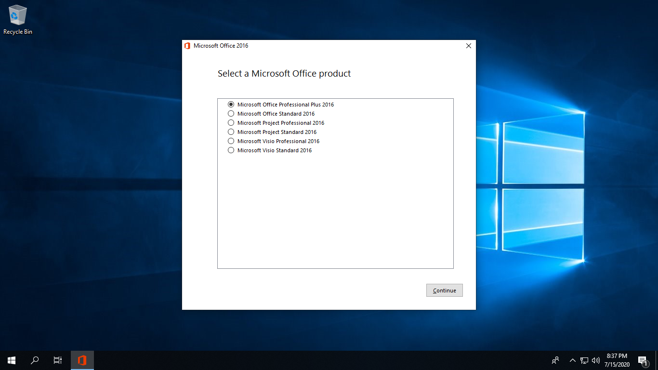
Task: Open the Recycle Bin desktop icon
Action: click(x=18, y=20)
